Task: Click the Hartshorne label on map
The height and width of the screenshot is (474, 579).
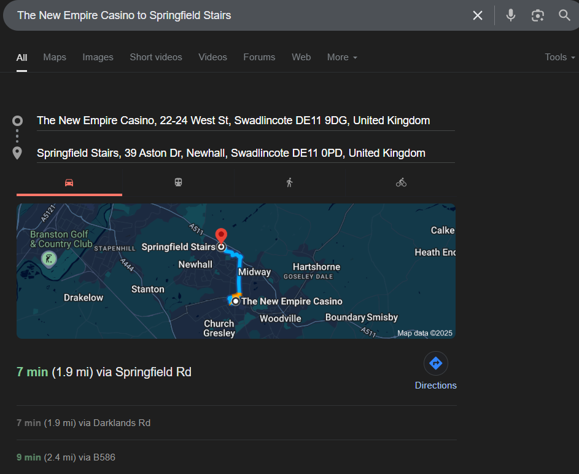Action: pyautogui.click(x=316, y=267)
